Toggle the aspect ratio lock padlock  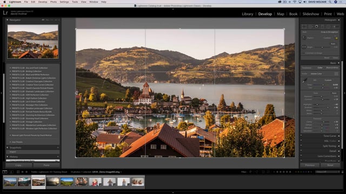pyautogui.click(x=336, y=38)
